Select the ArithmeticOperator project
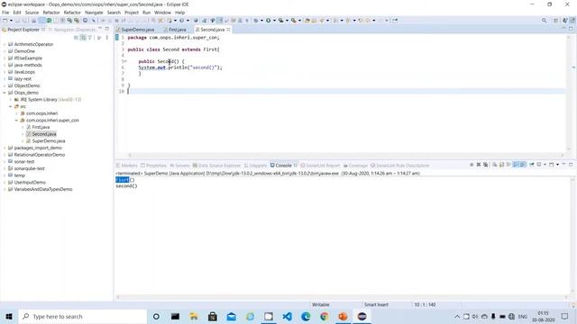Screen dimensions: 577x324 click(33, 44)
